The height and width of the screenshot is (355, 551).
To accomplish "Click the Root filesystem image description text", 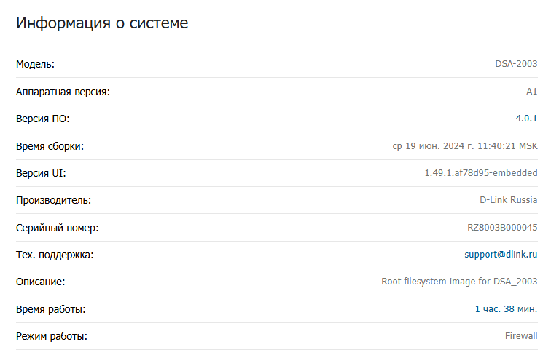I will 459,282.
